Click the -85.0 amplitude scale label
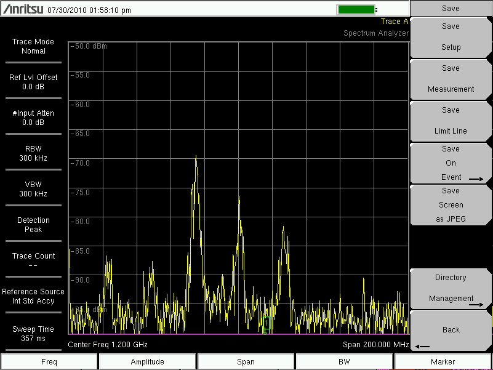The image size is (493, 370). pos(80,251)
